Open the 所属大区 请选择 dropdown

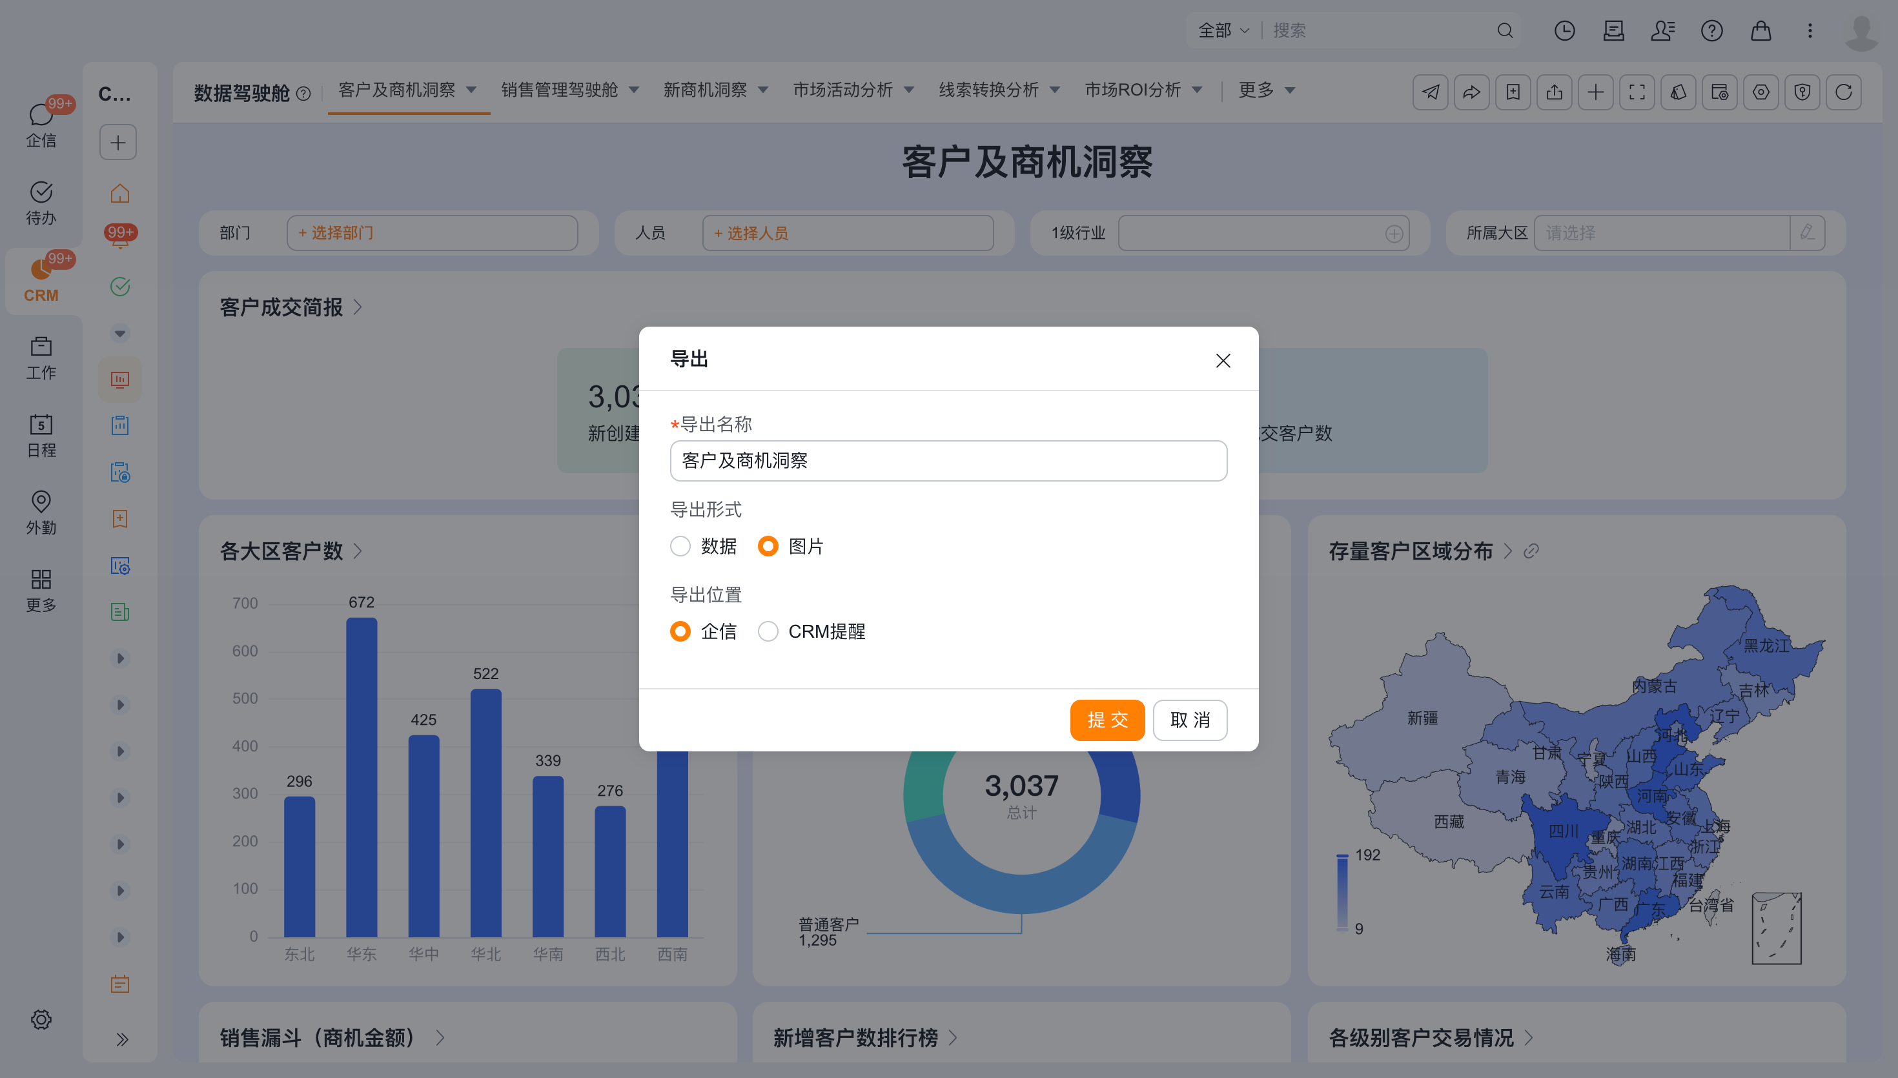[1662, 233]
